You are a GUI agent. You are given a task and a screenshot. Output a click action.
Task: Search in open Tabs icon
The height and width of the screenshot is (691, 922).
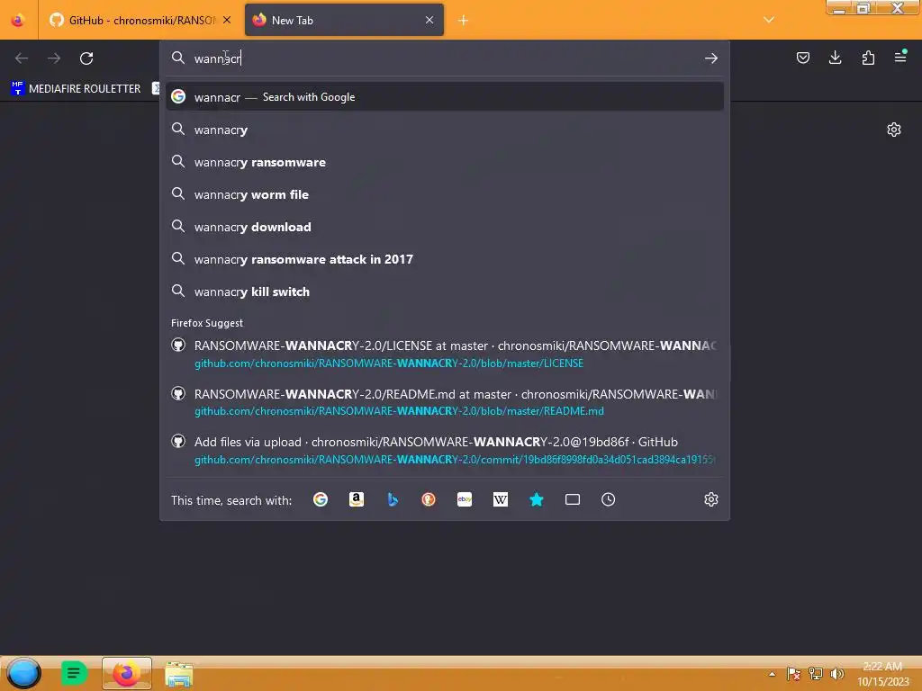572,499
